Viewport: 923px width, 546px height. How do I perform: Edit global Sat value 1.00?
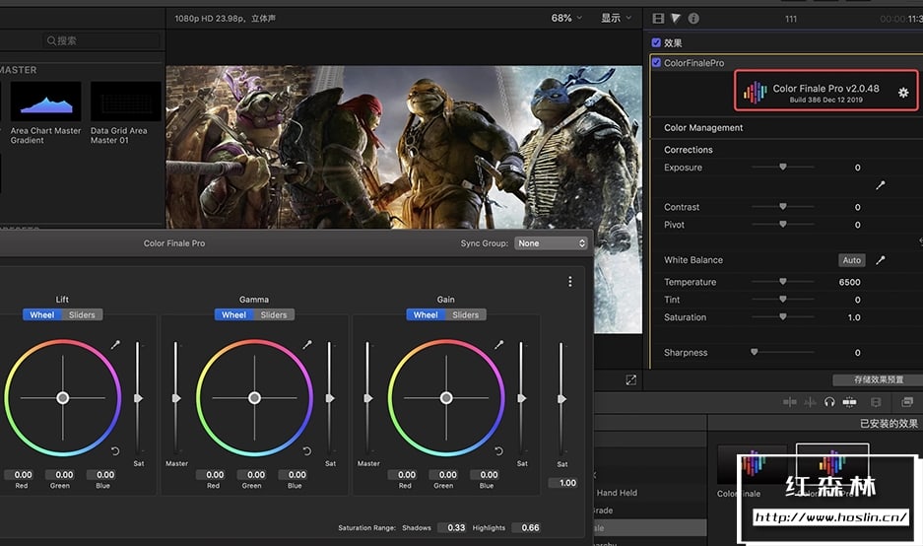click(x=562, y=483)
